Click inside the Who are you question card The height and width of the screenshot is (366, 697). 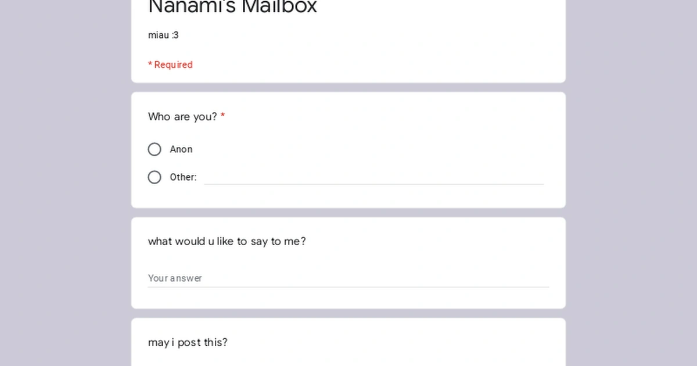point(348,149)
